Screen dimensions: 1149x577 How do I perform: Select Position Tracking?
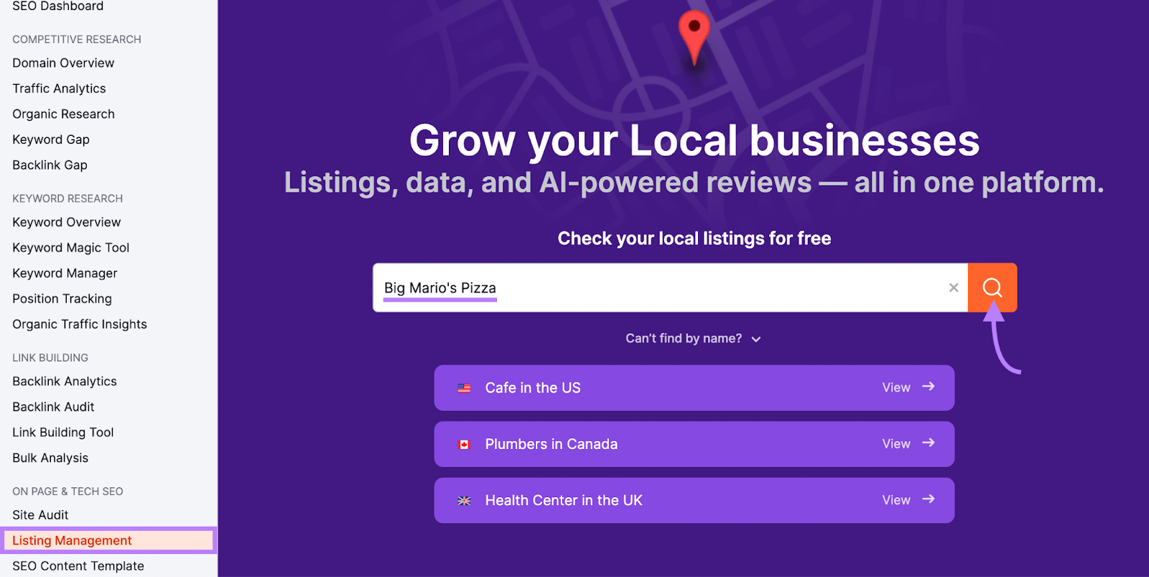point(61,298)
